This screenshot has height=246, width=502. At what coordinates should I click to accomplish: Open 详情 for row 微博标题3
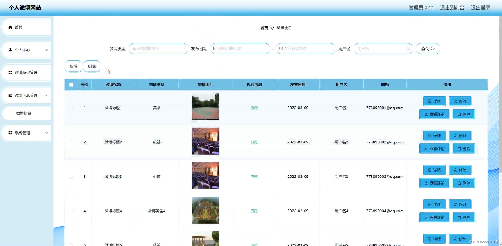(434, 170)
